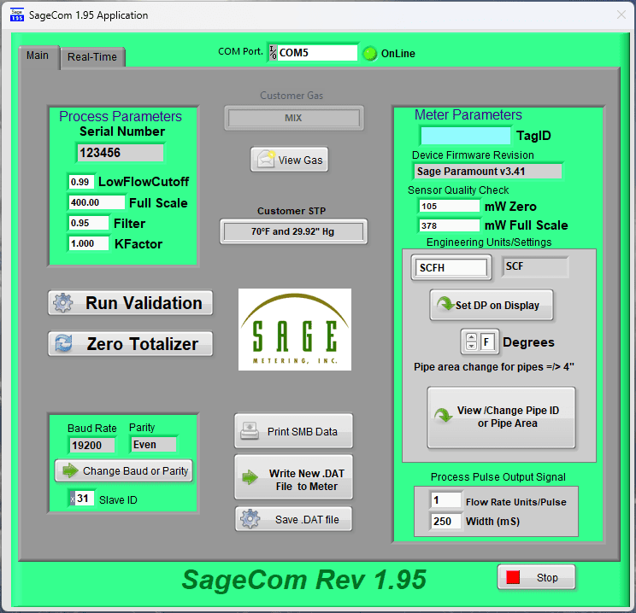Click Write New .DAT File to Meter
The image size is (636, 613).
(294, 477)
